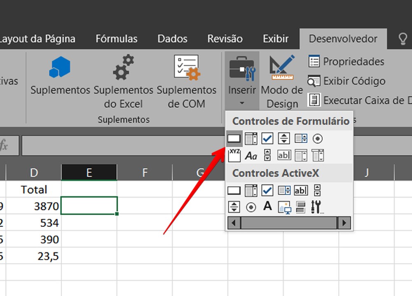Select the Label form control (Aa)
The image size is (412, 296).
[250, 156]
